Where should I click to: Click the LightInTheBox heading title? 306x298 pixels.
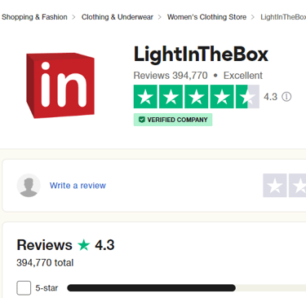201,55
